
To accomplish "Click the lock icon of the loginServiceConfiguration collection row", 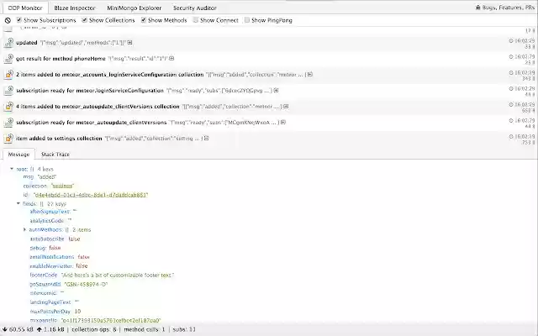I will pyautogui.click(x=8, y=75).
